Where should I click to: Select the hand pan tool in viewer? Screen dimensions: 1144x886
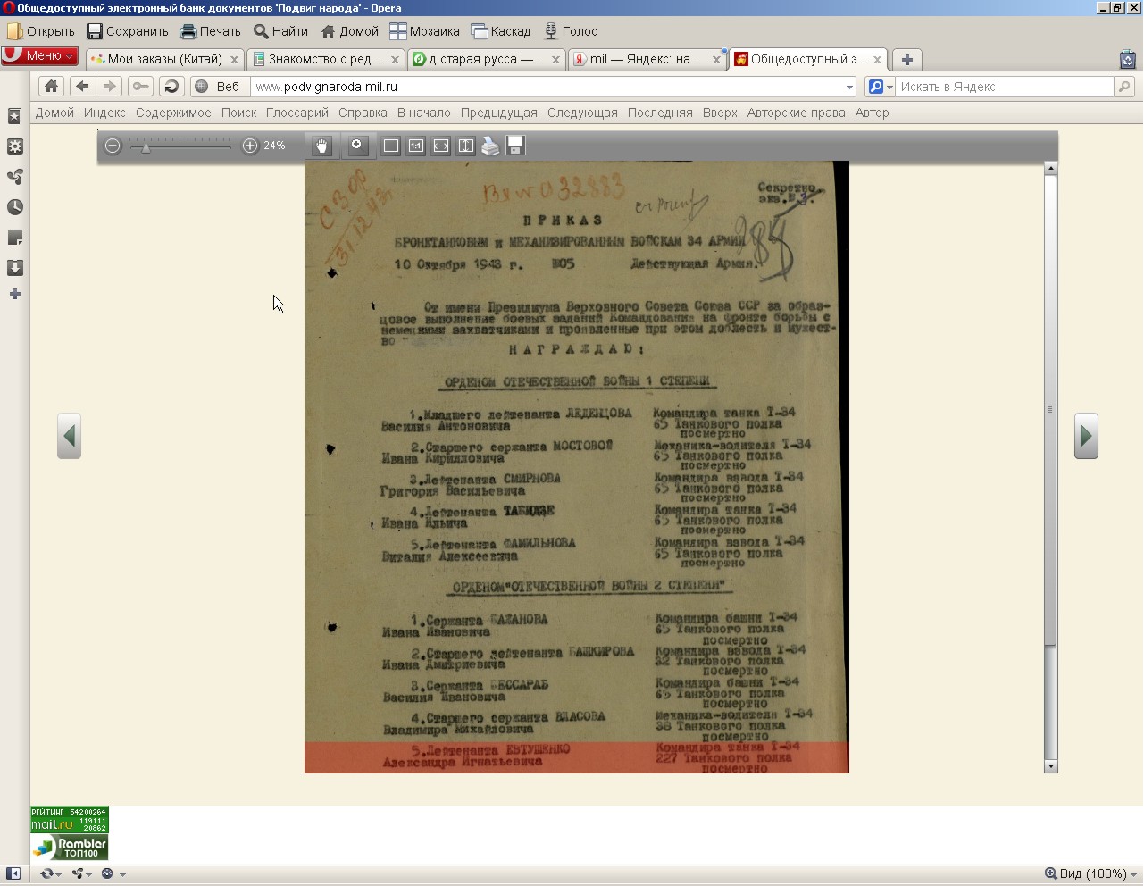[x=321, y=146]
